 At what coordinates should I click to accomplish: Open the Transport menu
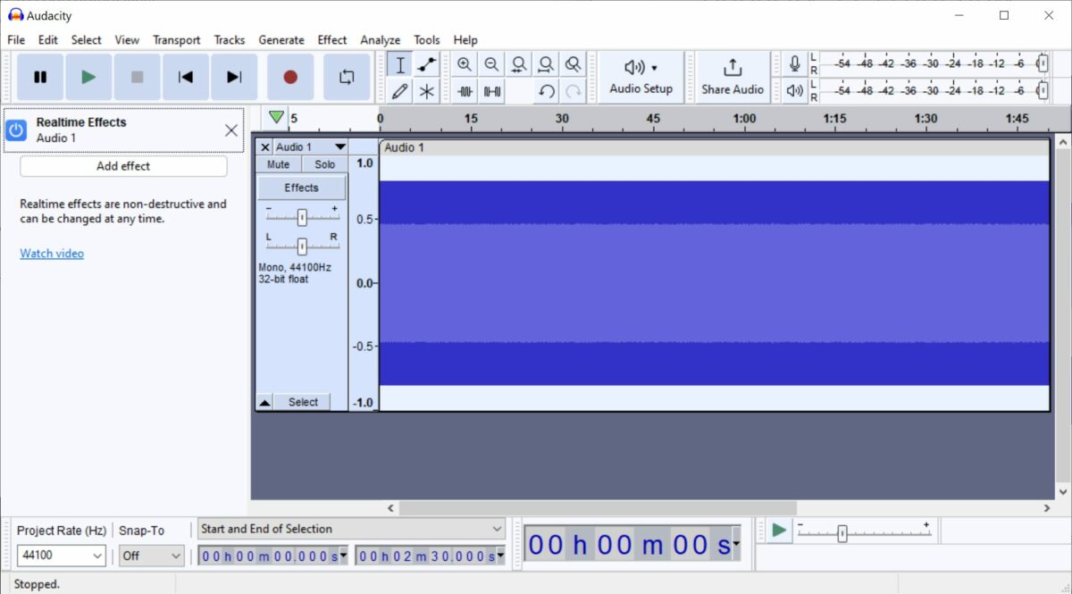tap(176, 39)
